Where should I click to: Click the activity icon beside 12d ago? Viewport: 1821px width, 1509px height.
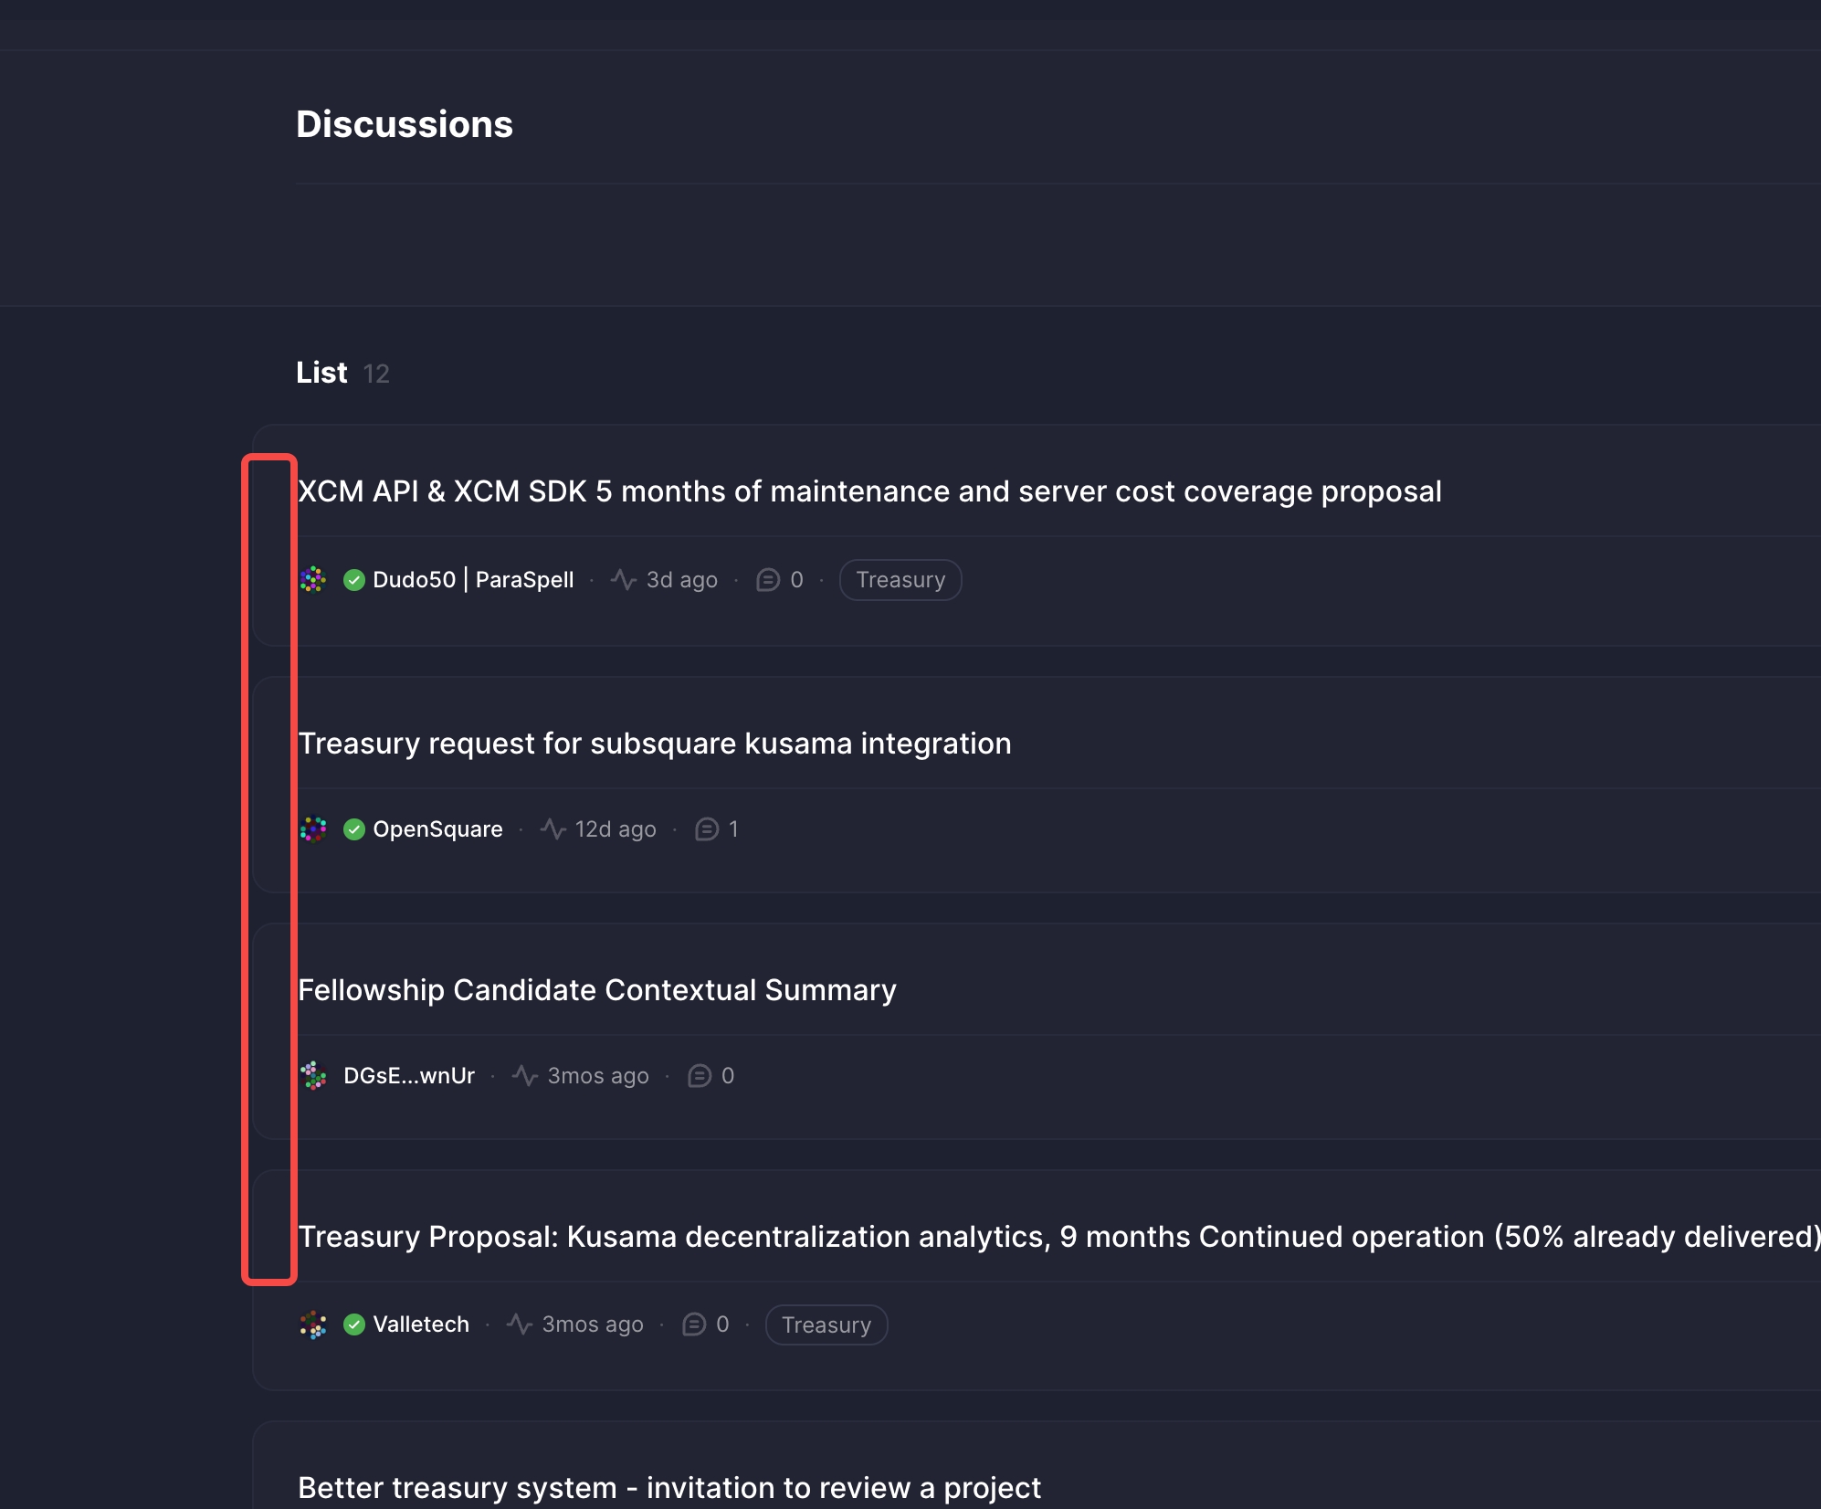553,828
